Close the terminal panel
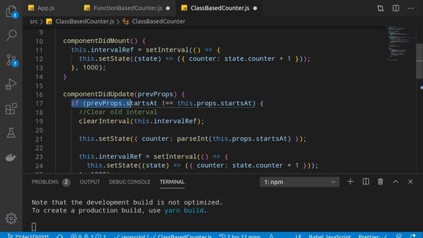The image size is (423, 238). [x=410, y=182]
